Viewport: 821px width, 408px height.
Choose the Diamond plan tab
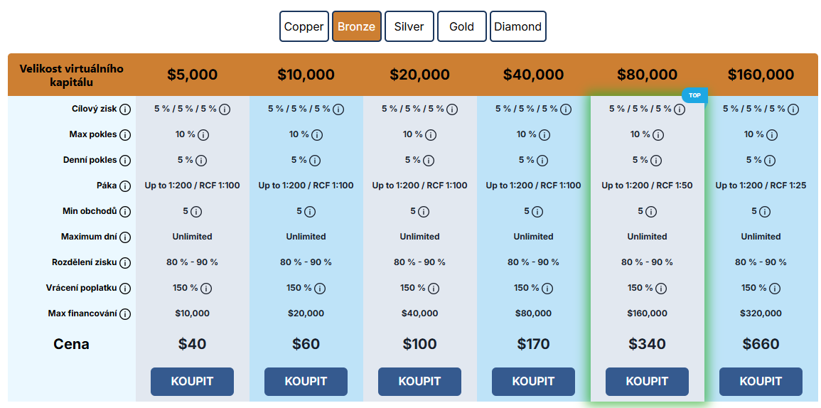click(x=518, y=27)
